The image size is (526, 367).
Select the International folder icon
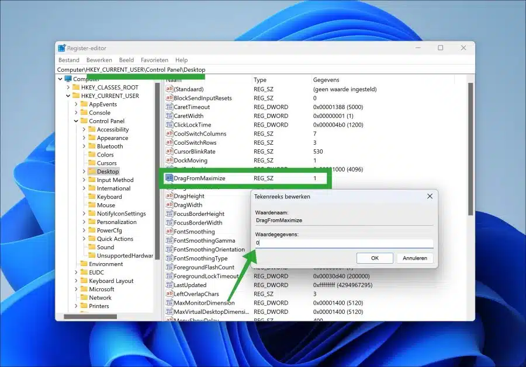pos(92,188)
